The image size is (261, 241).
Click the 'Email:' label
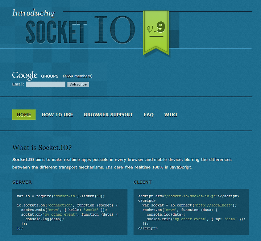pos(18,84)
